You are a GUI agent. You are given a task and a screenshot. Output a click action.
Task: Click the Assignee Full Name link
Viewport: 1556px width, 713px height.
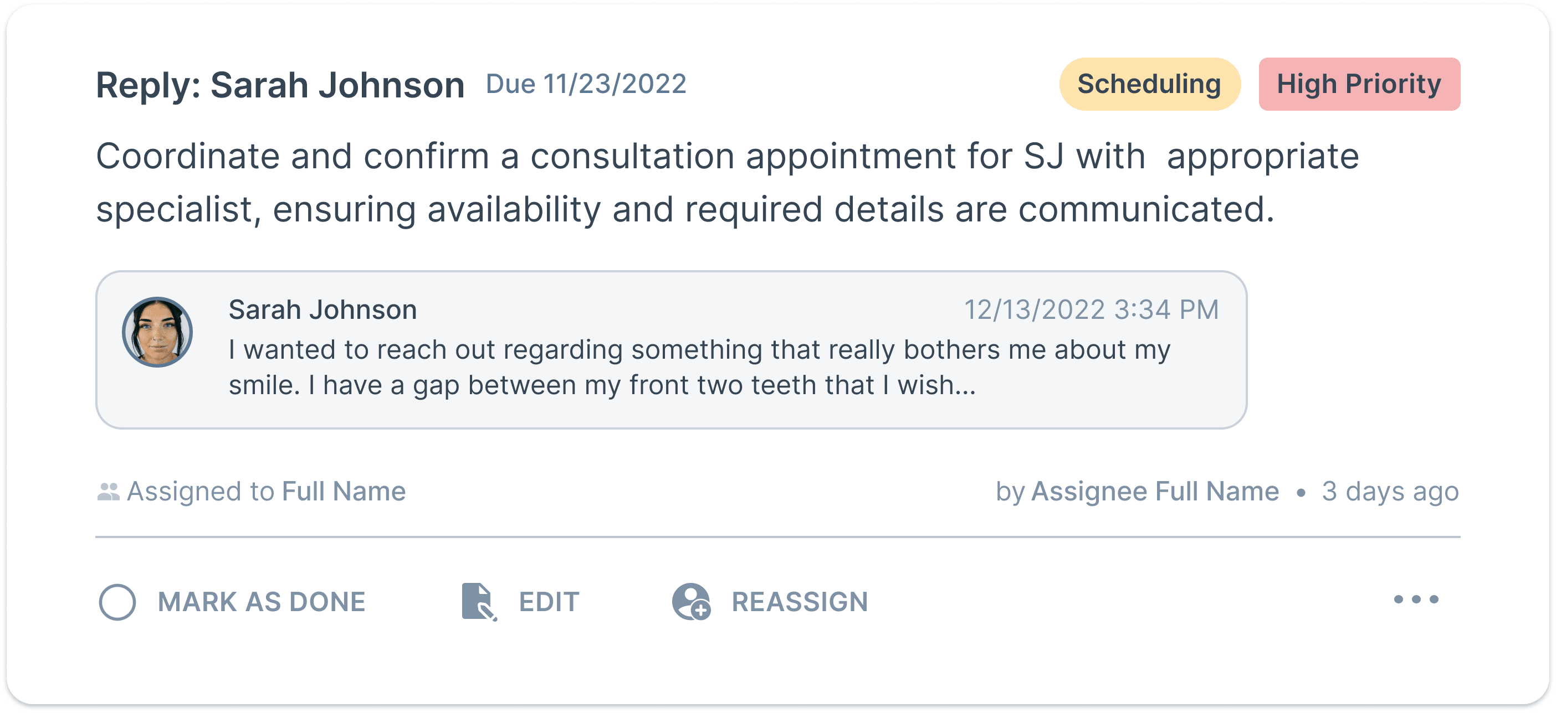coord(1155,491)
